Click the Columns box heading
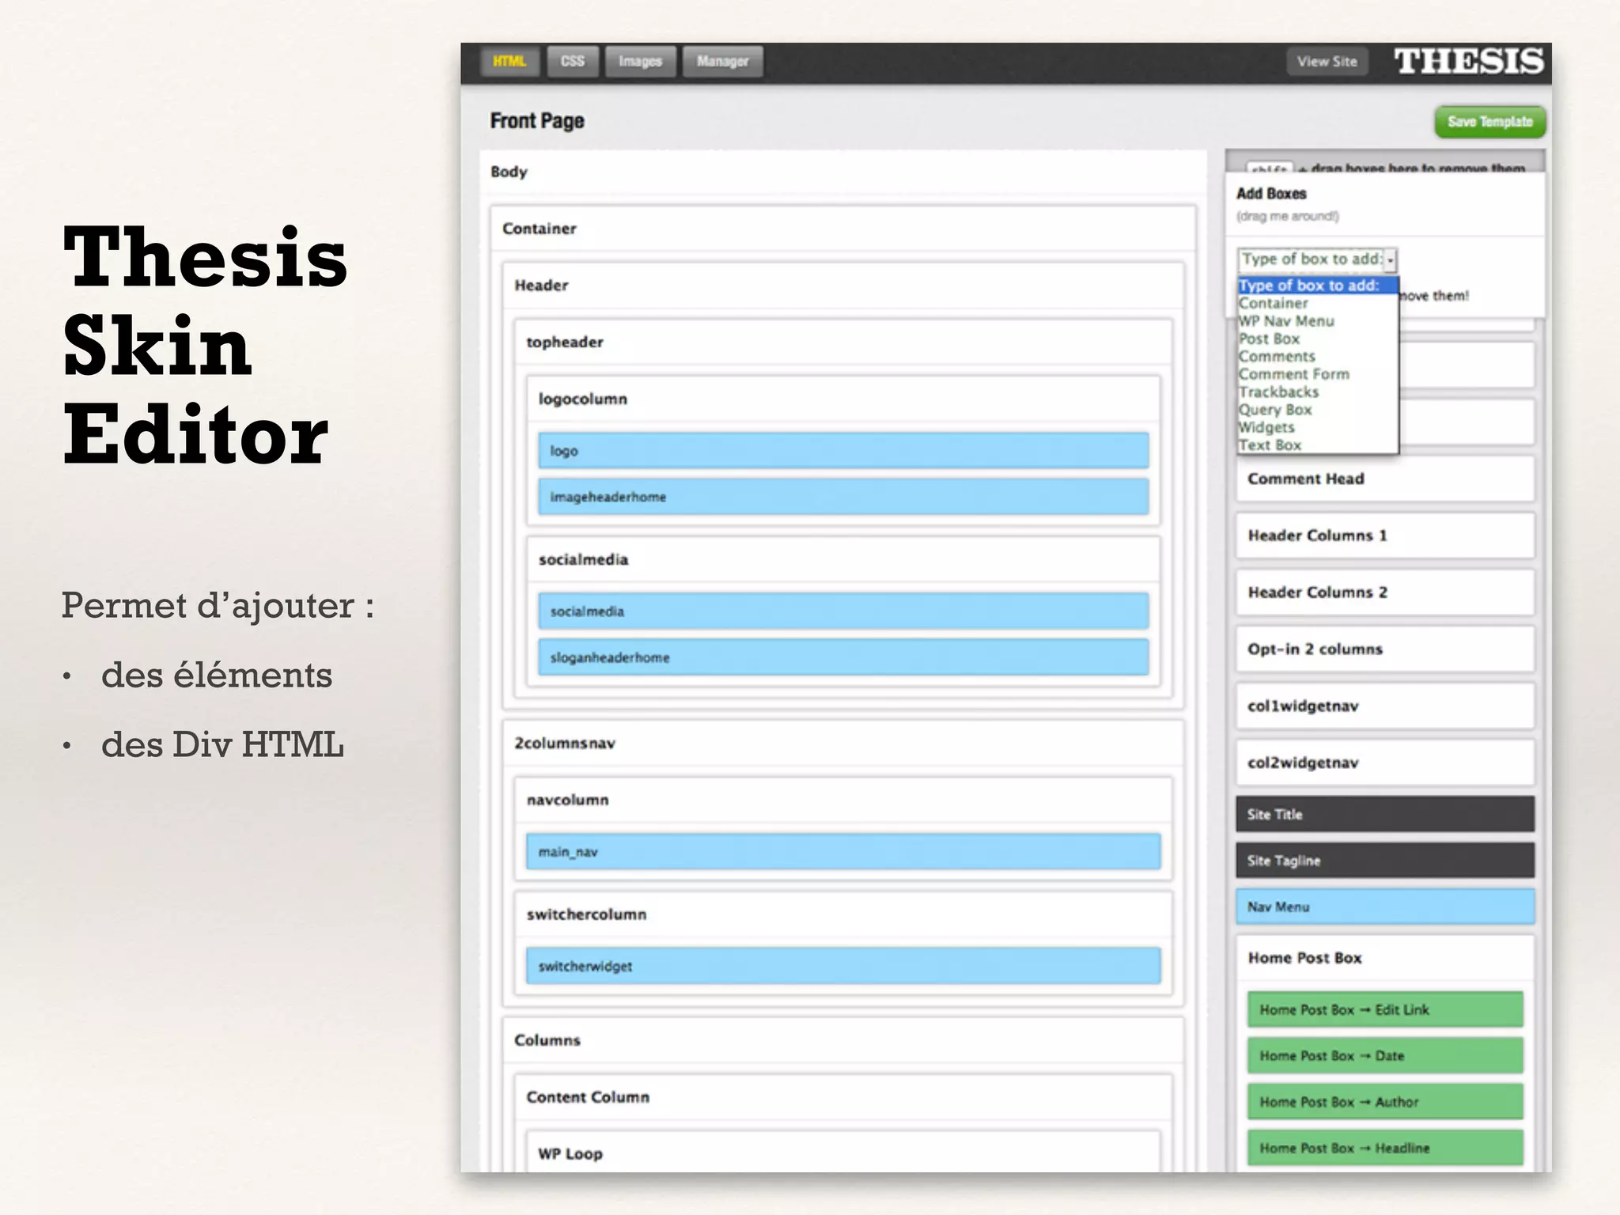The width and height of the screenshot is (1620, 1215). [547, 1041]
